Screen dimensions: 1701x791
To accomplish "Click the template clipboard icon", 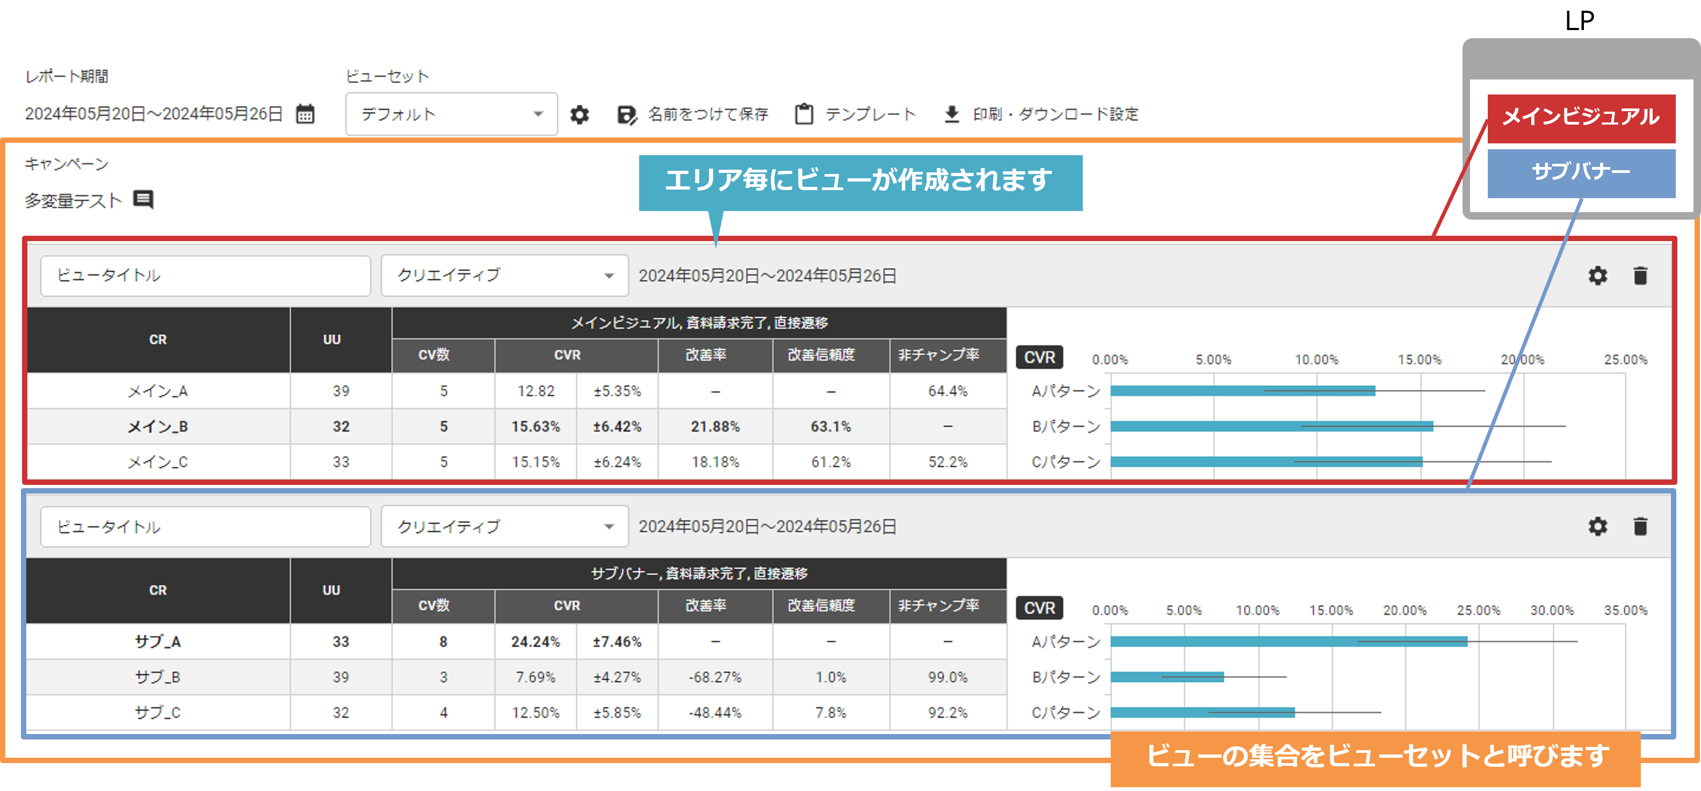I will click(x=804, y=114).
